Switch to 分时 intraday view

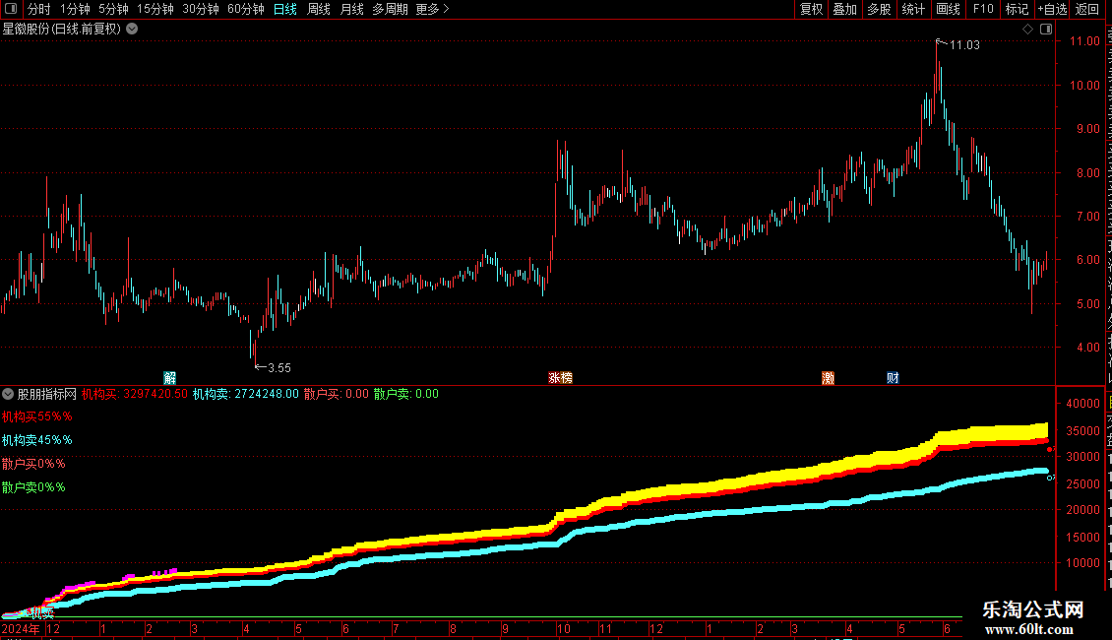(x=39, y=9)
